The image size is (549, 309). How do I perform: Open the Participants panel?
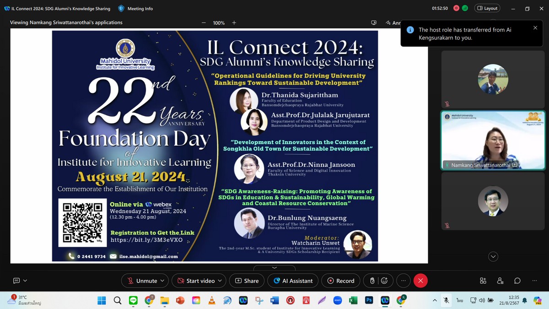500,281
